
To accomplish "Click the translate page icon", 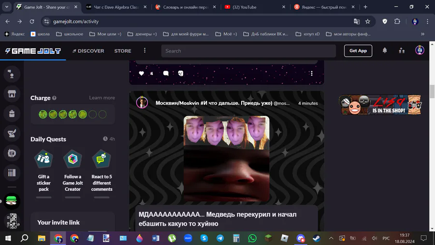I will coord(357,21).
